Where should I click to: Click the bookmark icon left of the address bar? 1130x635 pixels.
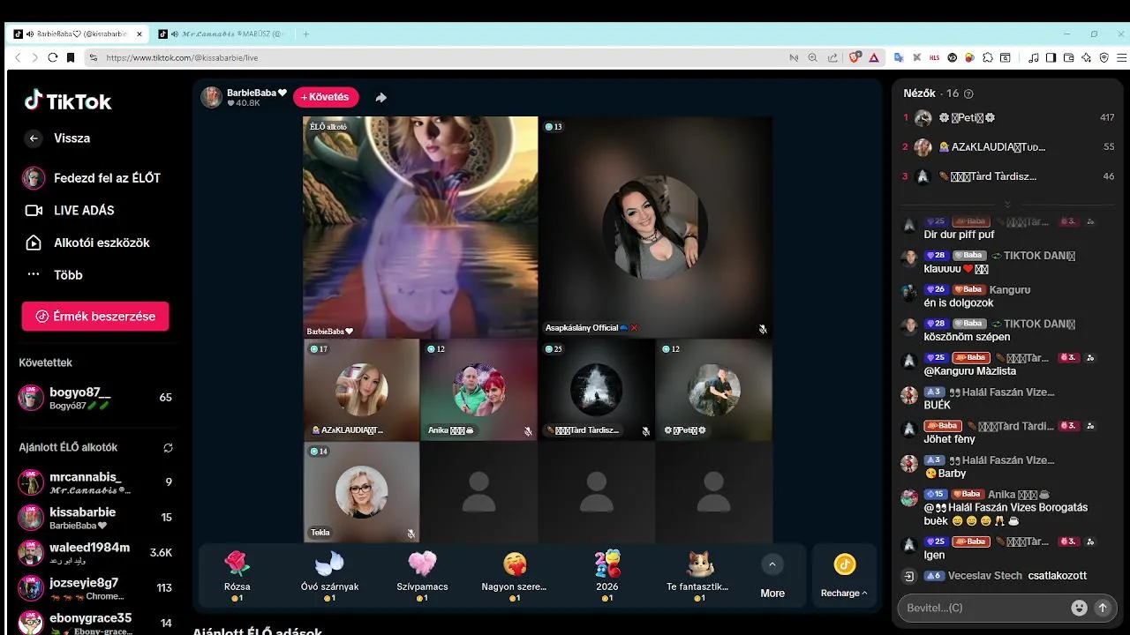point(71,57)
